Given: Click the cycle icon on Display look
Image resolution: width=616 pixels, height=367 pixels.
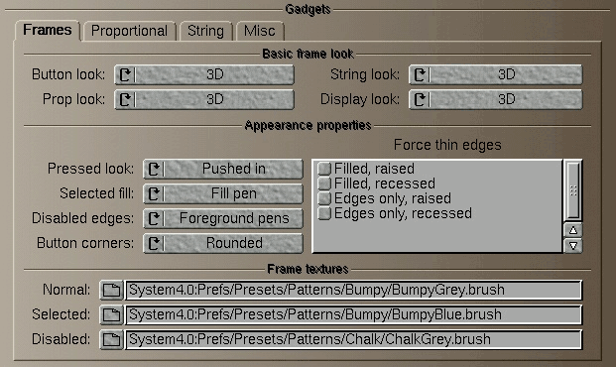Looking at the screenshot, I should click(420, 99).
